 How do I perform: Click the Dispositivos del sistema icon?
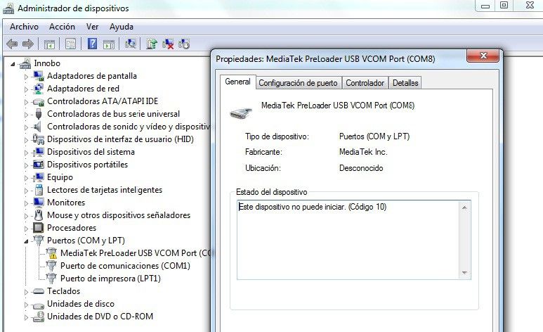(x=38, y=152)
